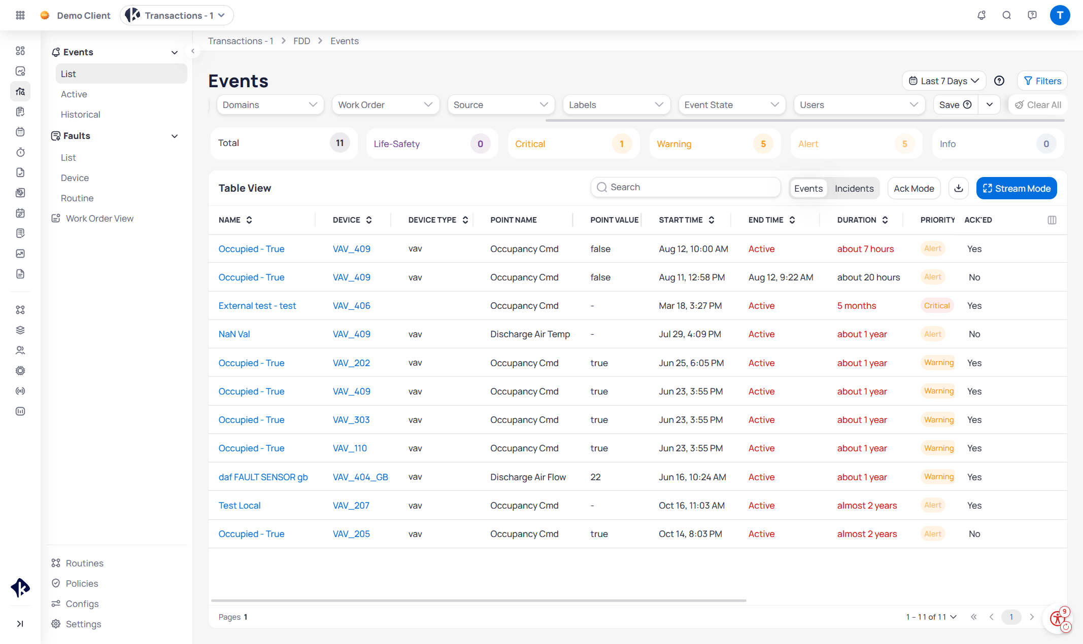Open the feedback chat icon

(1032, 15)
